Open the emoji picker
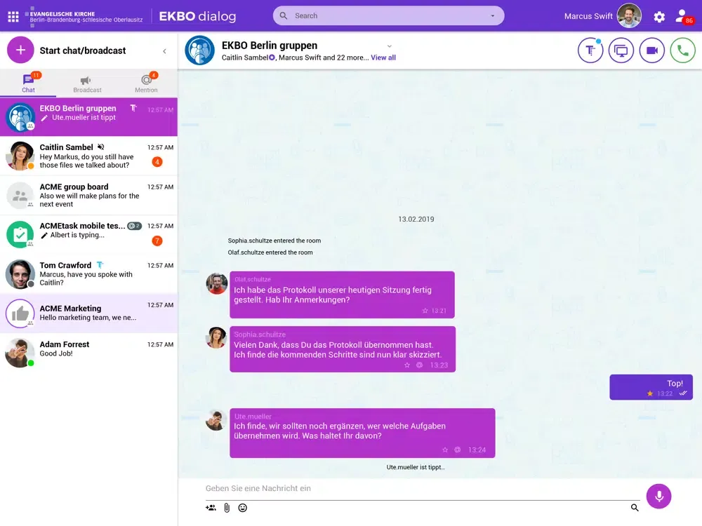The height and width of the screenshot is (526, 702). [243, 508]
